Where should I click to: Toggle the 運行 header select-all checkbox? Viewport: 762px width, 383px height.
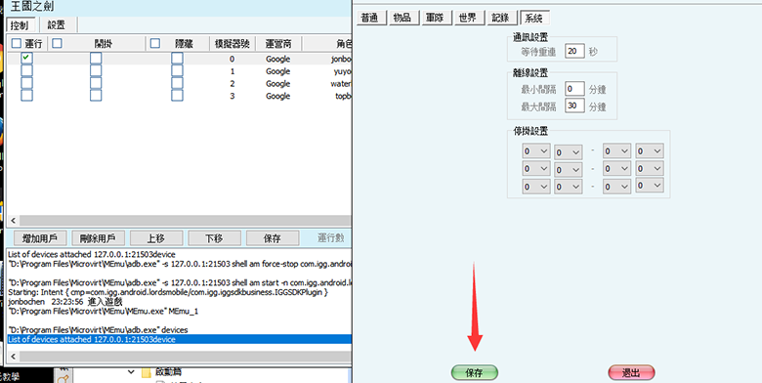17,43
